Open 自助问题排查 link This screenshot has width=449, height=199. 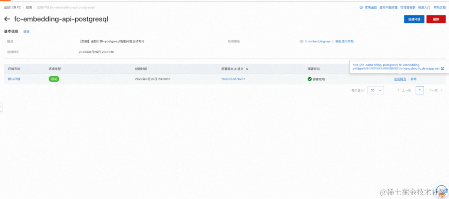[389, 7]
